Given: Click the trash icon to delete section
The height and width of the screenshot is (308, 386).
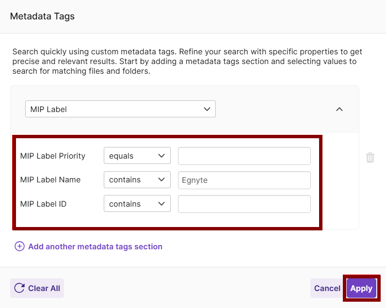Looking at the screenshot, I should [x=370, y=158].
